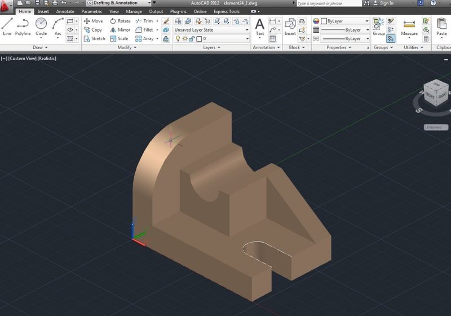Open the Workspace Drafting & Annotation dropdown
This screenshot has height=316, width=451.
tap(119, 3)
